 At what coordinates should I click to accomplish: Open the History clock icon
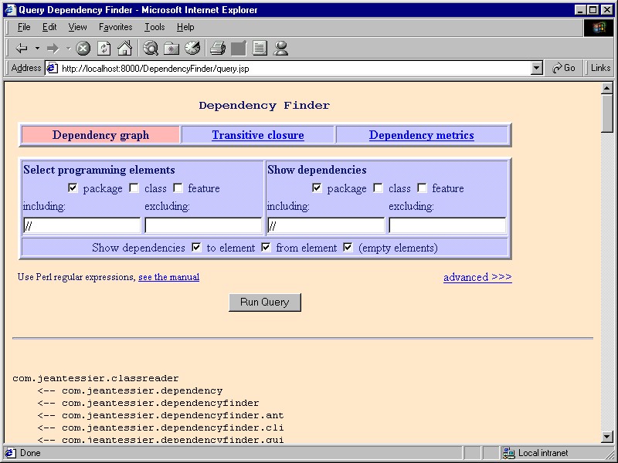coord(192,49)
